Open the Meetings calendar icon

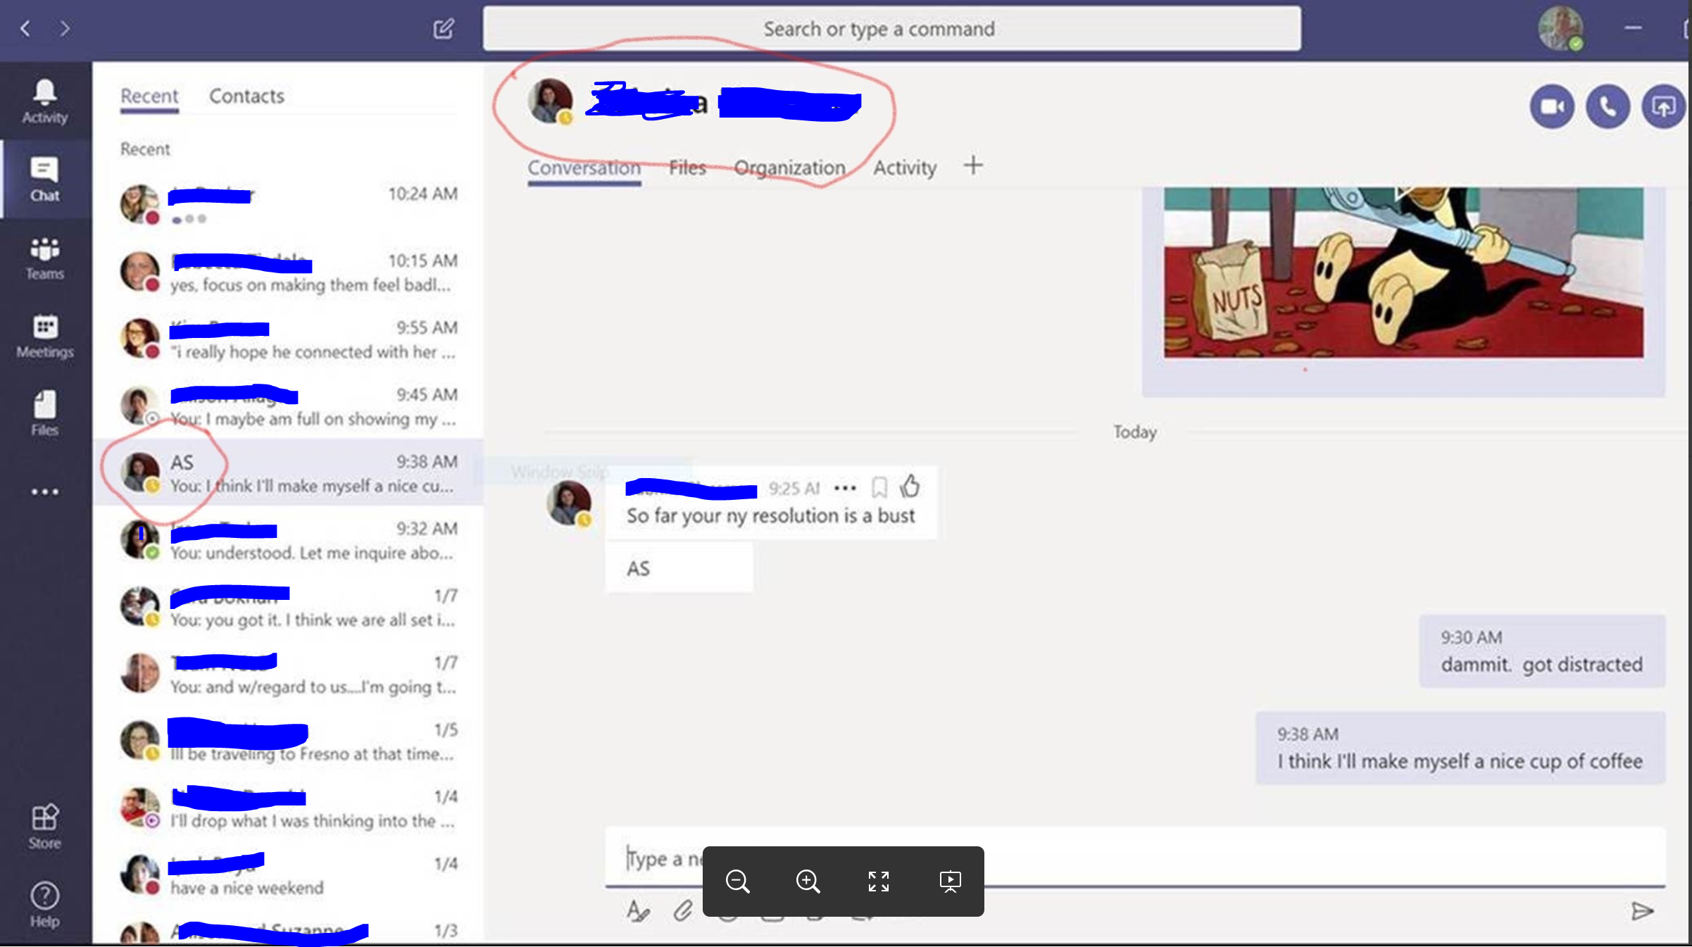click(44, 336)
